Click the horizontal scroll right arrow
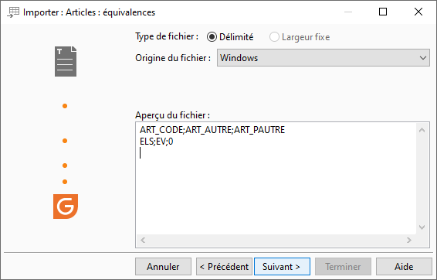Viewport: 437px width, 280px height. pos(409,240)
